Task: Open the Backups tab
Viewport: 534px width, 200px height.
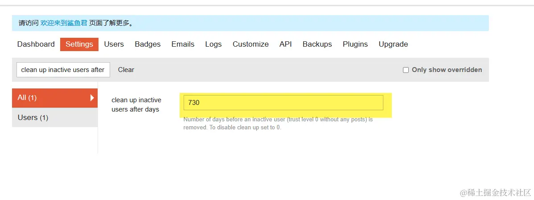Action: coord(317,44)
